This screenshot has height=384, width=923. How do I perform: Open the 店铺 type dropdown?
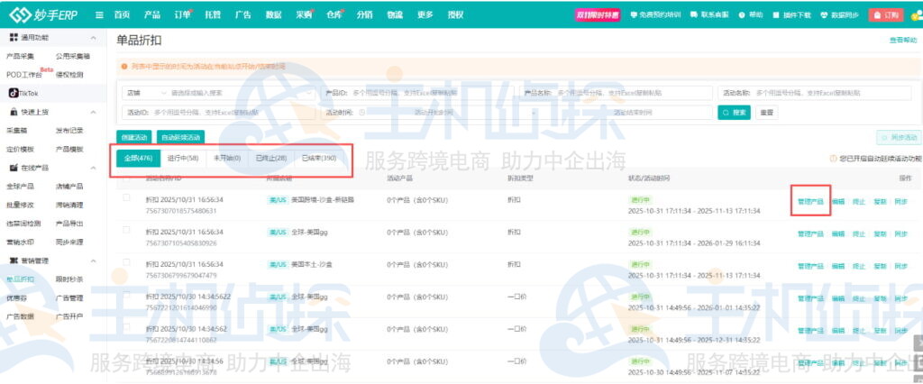145,93
